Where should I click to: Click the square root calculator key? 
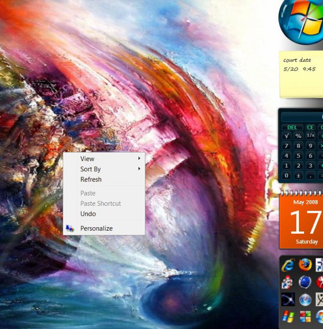286,136
